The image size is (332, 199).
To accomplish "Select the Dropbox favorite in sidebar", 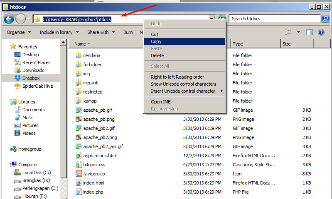I will 30,78.
